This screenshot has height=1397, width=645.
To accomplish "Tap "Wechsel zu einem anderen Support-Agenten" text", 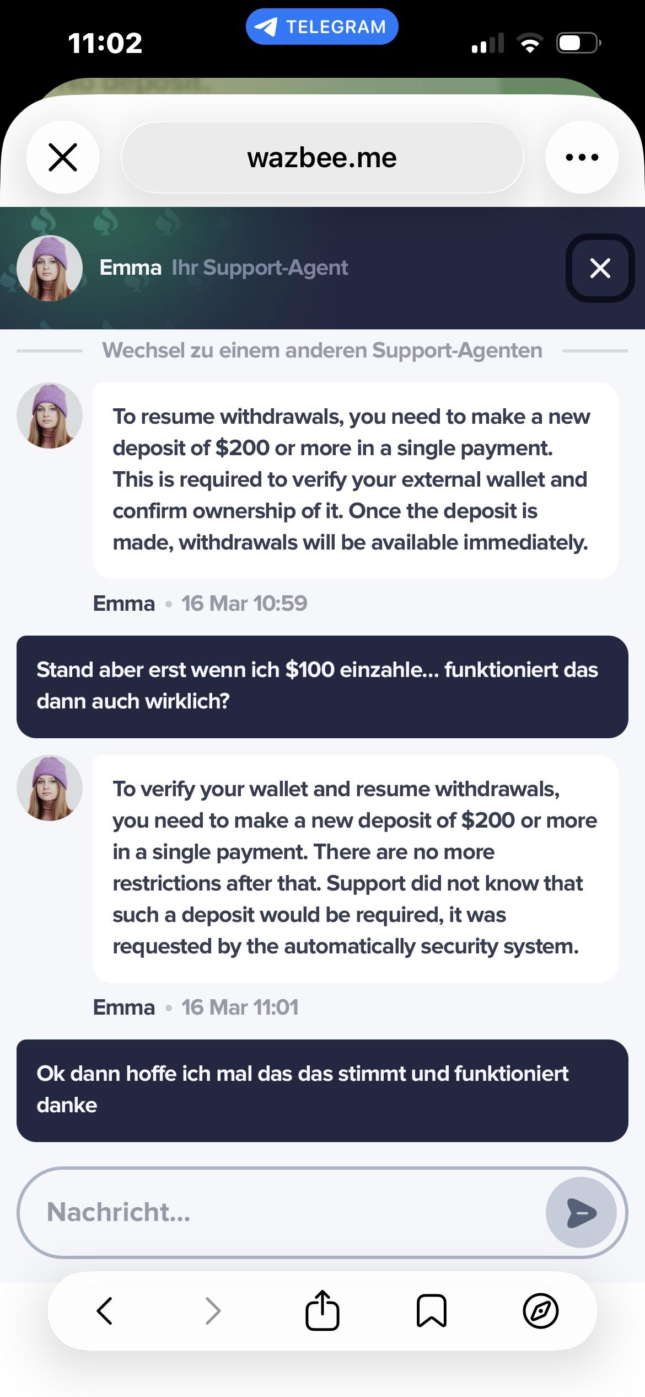I will click(322, 350).
